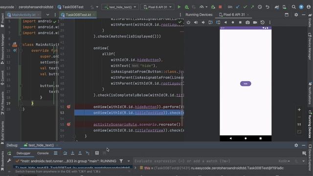Click the emulator toolbar Home circle
Screen dimensions: 313x176
233,22
